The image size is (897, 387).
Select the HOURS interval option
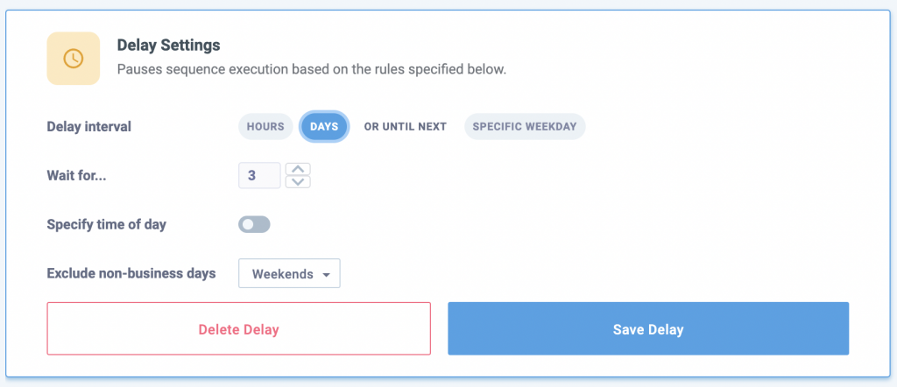[x=265, y=126]
